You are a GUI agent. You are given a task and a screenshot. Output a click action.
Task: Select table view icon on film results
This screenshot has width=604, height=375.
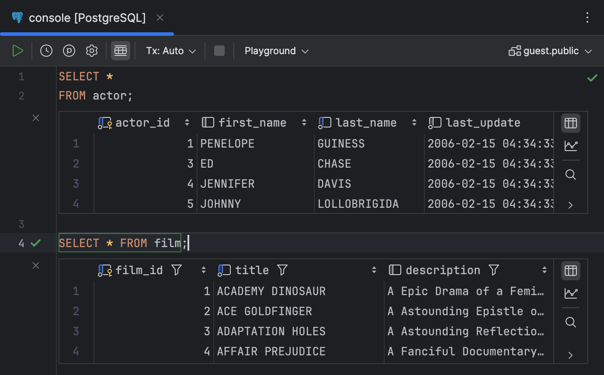click(x=570, y=270)
